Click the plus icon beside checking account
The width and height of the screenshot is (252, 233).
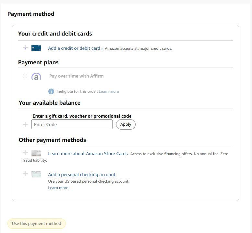[25, 174]
